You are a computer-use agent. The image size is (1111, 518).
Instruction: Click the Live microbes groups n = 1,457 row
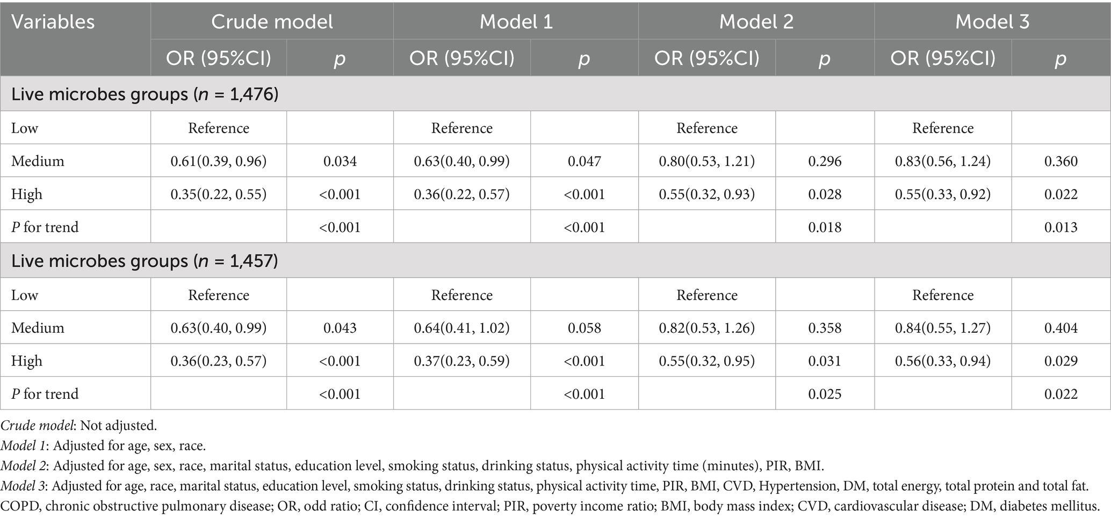click(x=145, y=261)
